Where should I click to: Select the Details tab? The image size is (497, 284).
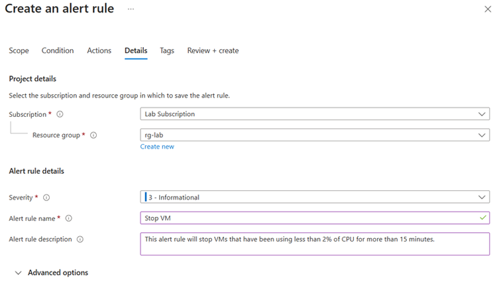point(136,50)
